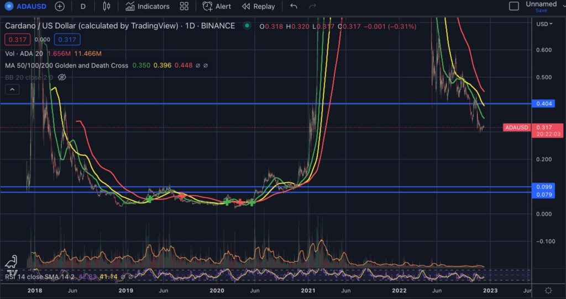Open the indicator templates grid icon
This screenshot has width=566, height=299.
click(185, 7)
